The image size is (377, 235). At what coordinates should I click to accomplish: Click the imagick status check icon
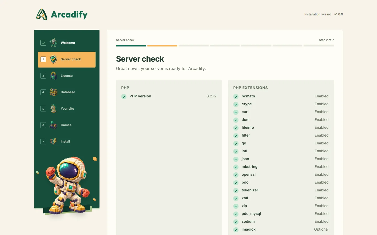236,230
